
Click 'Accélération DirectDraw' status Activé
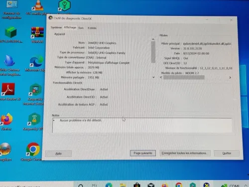[x=104, y=89]
